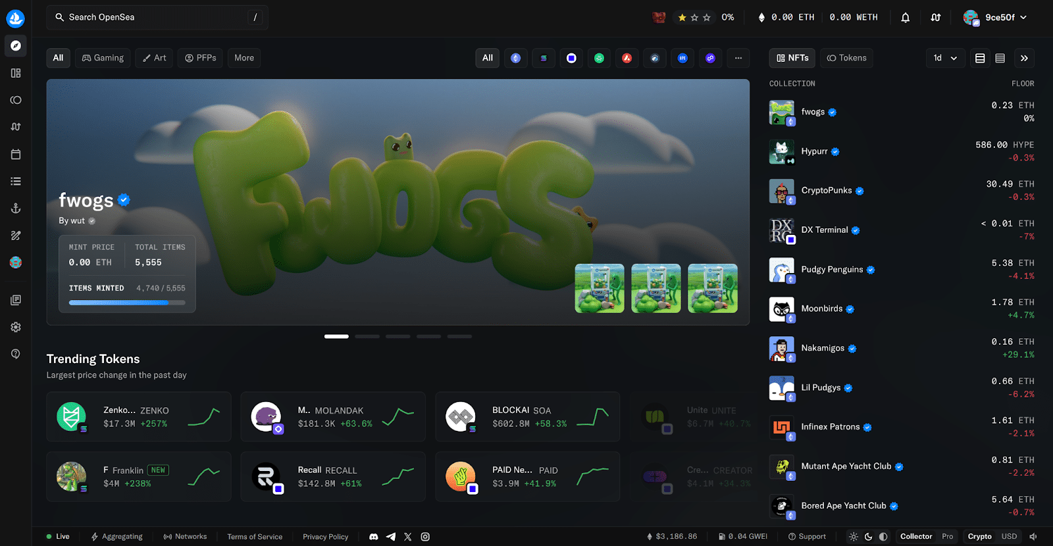The height and width of the screenshot is (546, 1053).
Task: Click the Search OpenSea field
Action: pos(157,17)
